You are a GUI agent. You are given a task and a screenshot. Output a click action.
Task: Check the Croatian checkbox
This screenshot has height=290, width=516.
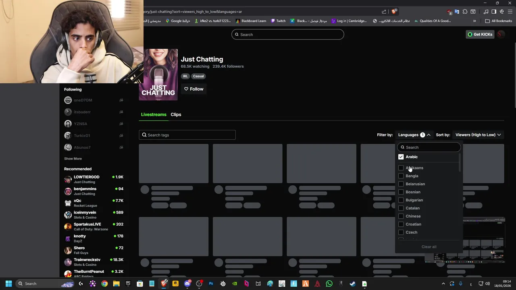pyautogui.click(x=401, y=224)
